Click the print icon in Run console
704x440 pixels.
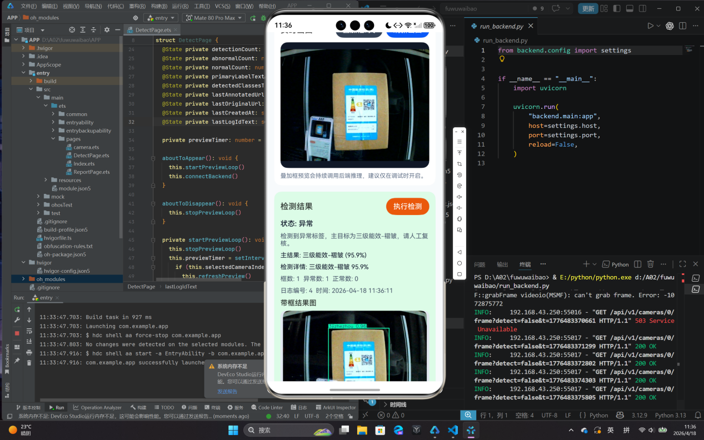coord(29,352)
